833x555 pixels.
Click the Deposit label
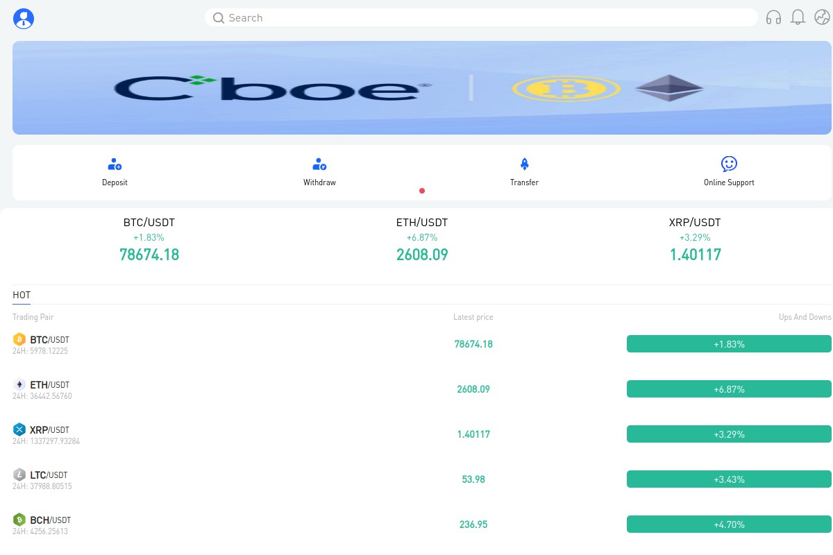(115, 182)
